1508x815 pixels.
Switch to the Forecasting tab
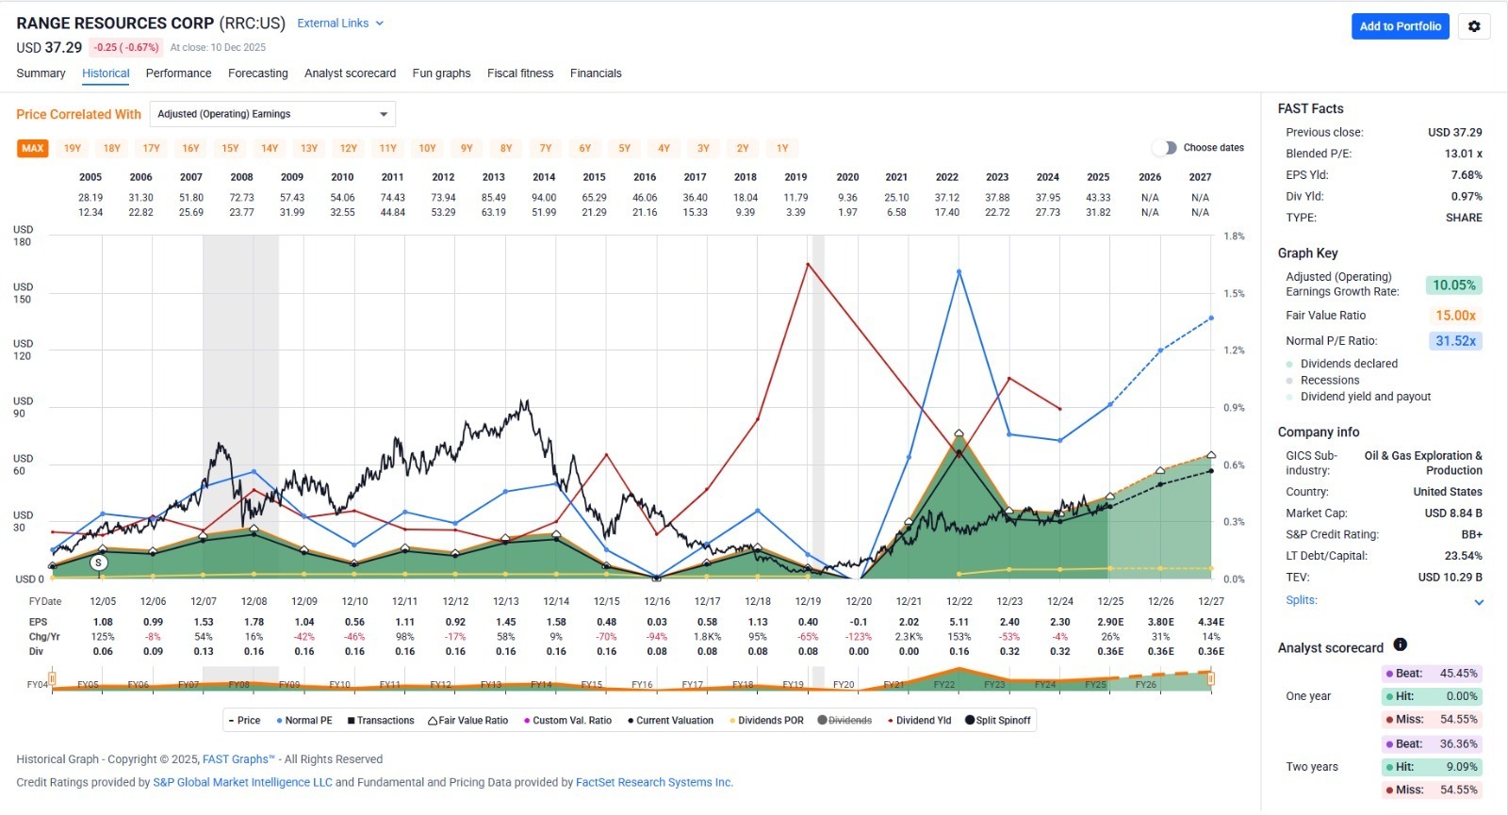[257, 73]
